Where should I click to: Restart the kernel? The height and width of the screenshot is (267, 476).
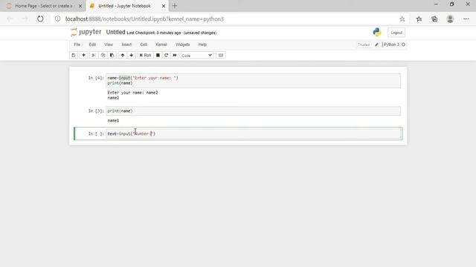point(166,55)
